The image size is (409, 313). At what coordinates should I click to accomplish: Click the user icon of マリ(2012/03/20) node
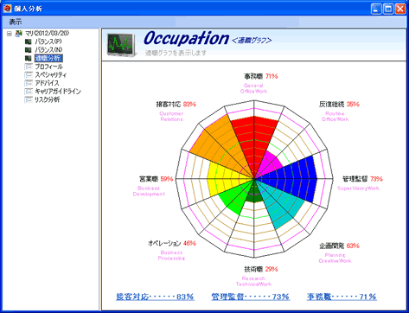click(19, 33)
